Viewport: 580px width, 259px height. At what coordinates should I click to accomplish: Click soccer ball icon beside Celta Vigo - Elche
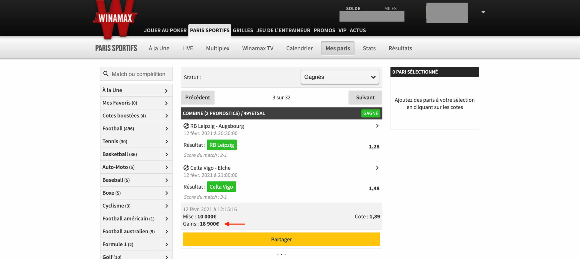(x=186, y=168)
